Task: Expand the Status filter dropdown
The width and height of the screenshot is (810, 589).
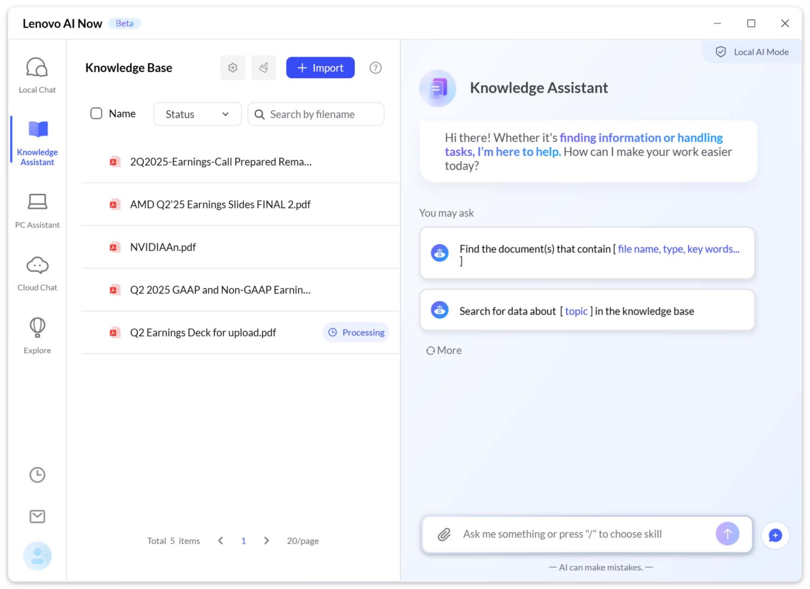Action: click(197, 114)
